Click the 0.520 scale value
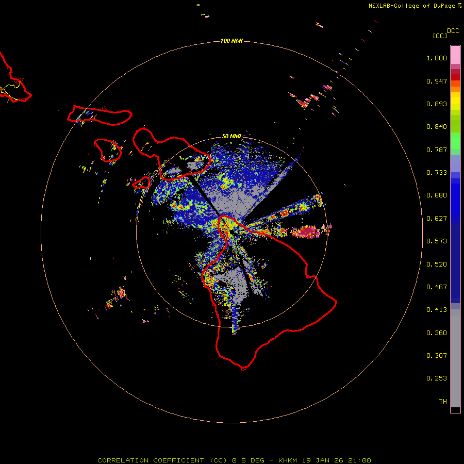Image resolution: width=464 pixels, height=464 pixels. [437, 264]
